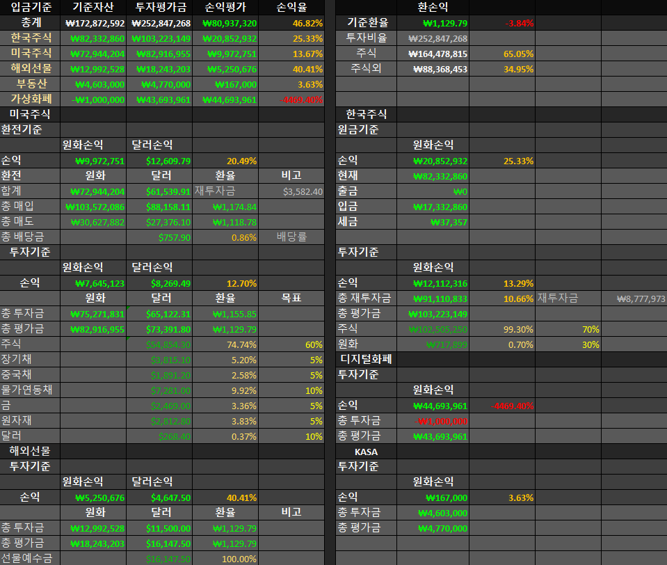Click the 주식 allocation 74.74% cell
667x565 pixels.
coord(225,344)
